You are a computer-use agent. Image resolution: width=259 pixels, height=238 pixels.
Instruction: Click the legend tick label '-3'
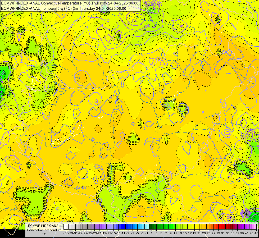(x=142, y=233)
